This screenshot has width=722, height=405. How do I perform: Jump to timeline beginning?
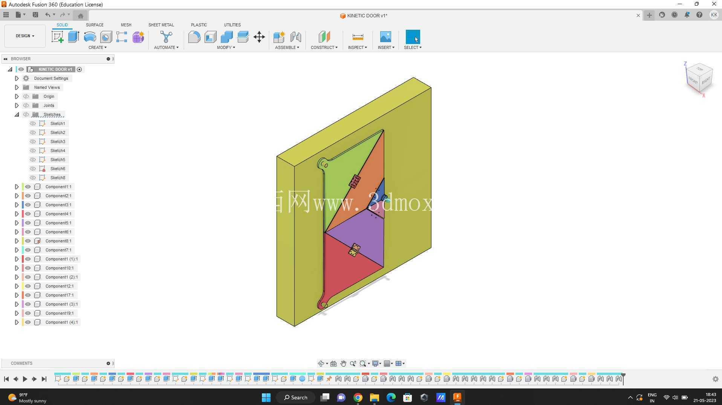(6, 379)
